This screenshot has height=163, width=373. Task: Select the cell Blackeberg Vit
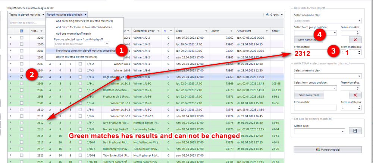pos(116,149)
